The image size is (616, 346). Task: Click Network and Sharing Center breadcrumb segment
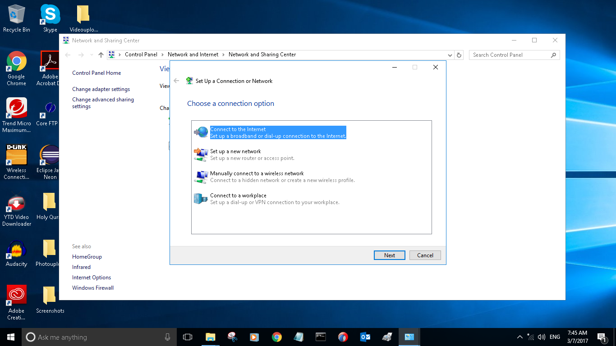click(x=262, y=55)
